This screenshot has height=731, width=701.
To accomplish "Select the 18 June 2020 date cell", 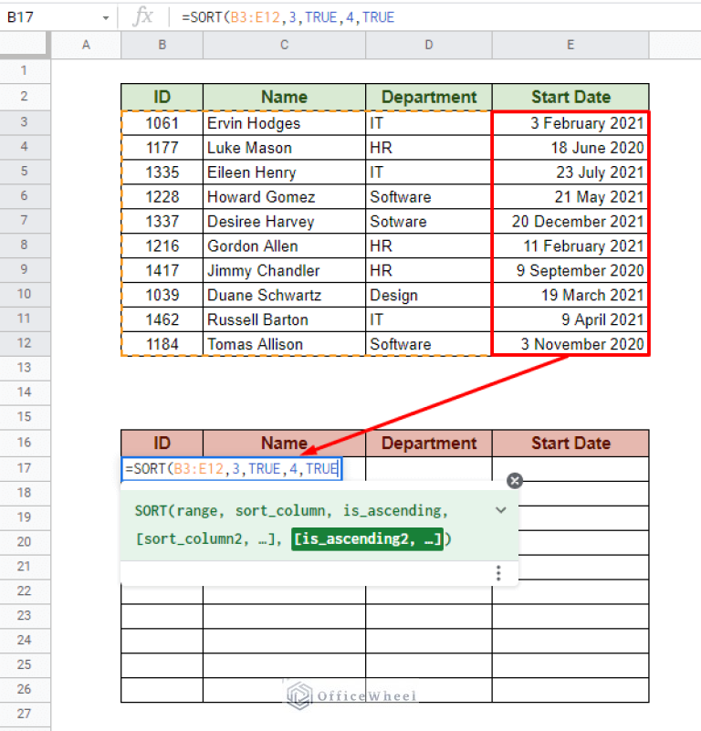I will [570, 148].
